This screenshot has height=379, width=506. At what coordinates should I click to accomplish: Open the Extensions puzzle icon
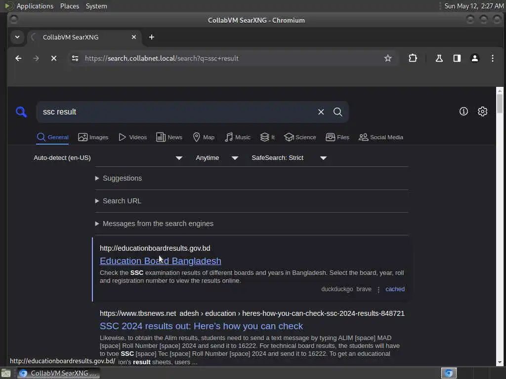[x=413, y=58]
